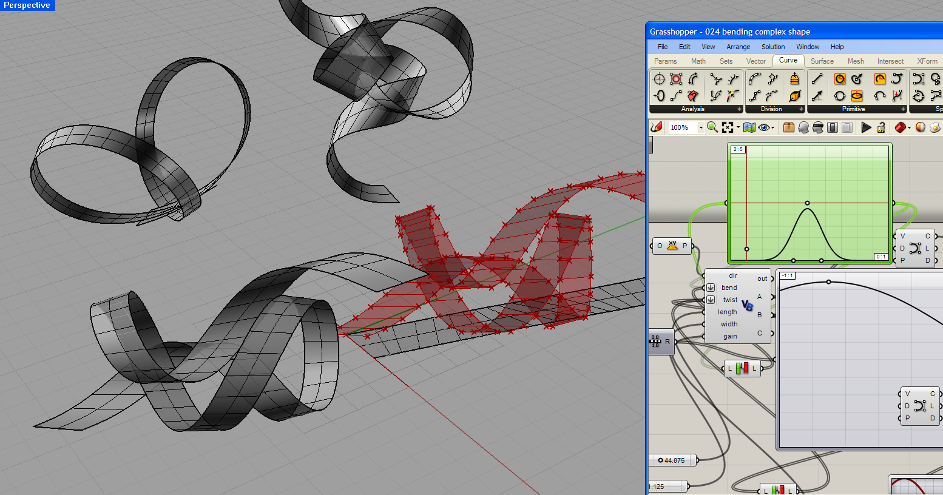This screenshot has width=943, height=495.
Task: Recompute the solution with the play icon
Action: click(867, 127)
